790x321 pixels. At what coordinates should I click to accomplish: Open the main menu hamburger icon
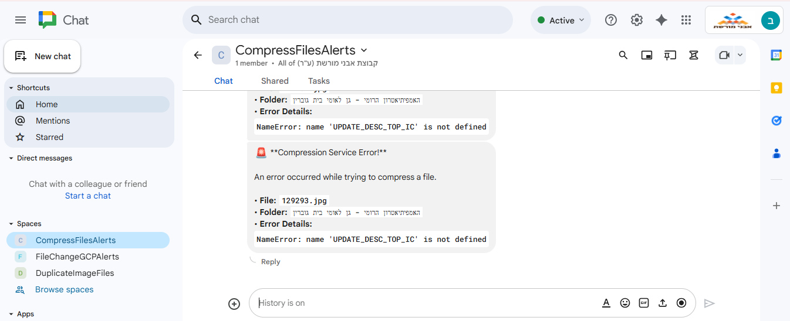pyautogui.click(x=21, y=20)
